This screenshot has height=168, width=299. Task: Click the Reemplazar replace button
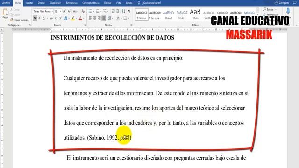pyautogui.click(x=271, y=14)
